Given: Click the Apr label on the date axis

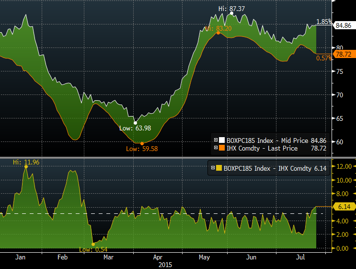Looking at the screenshot, I should pos(159,257).
